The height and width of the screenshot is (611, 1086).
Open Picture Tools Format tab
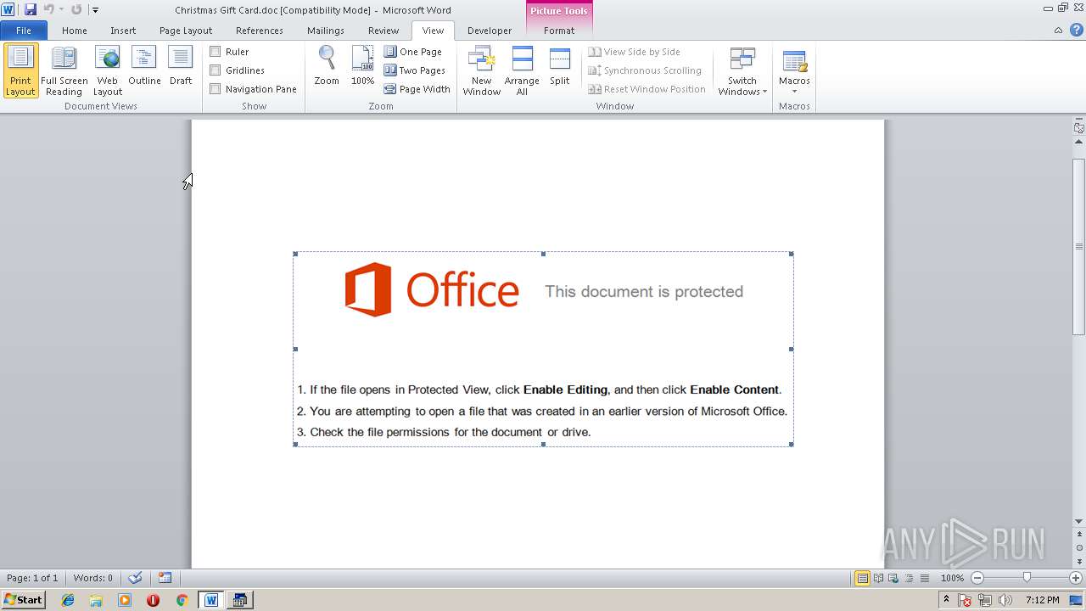[559, 31]
